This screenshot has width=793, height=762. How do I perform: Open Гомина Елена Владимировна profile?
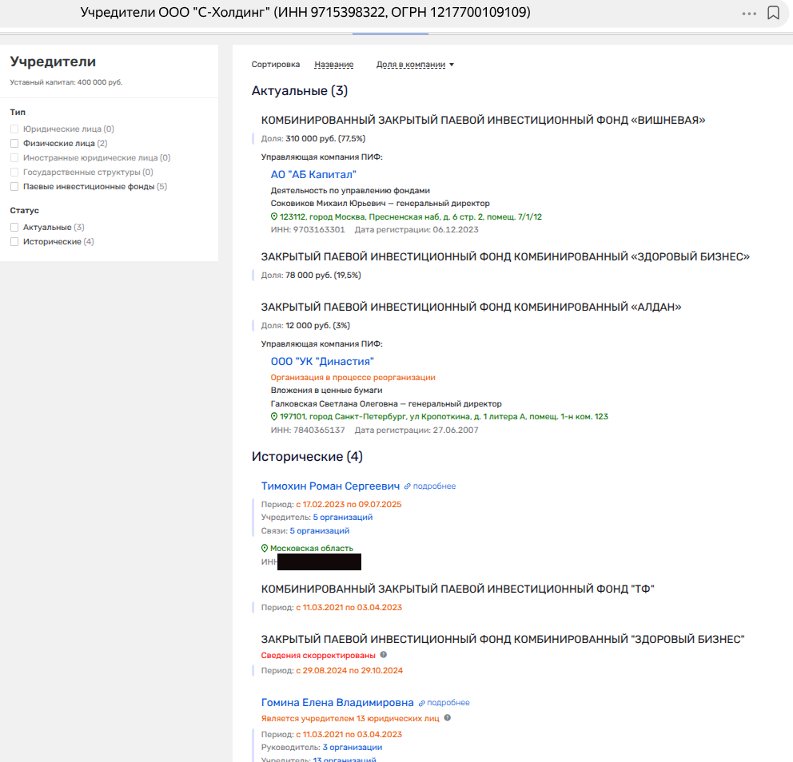(x=337, y=703)
